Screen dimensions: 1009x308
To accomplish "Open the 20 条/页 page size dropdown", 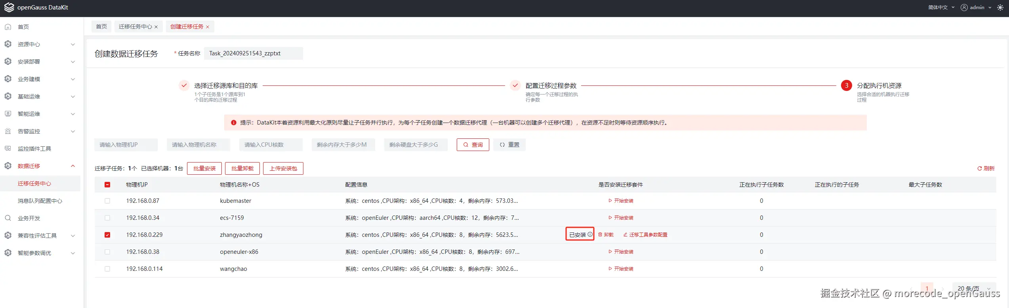I will 974,288.
